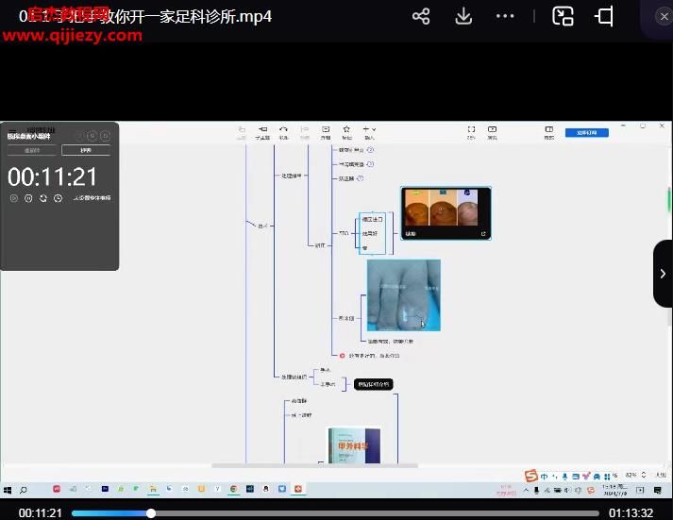Click the external link icon on video card
673x520 pixels.
[483, 234]
